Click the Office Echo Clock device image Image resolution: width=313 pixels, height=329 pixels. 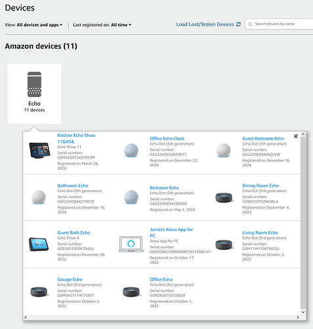coord(131,150)
